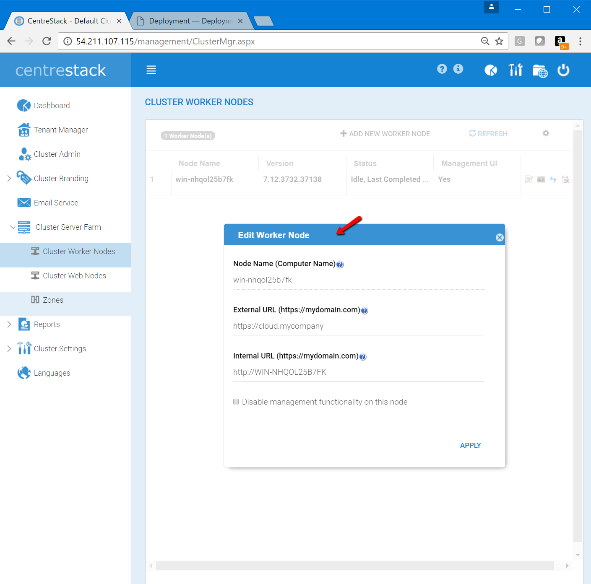Screen dimensions: 591x584
Task: Click the REFRESH link for worker nodes
Action: click(x=488, y=134)
